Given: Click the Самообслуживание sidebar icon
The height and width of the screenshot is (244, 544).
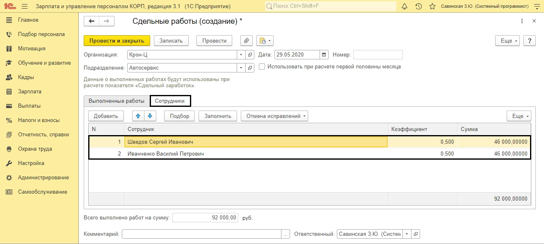Looking at the screenshot, I should click(x=9, y=192).
